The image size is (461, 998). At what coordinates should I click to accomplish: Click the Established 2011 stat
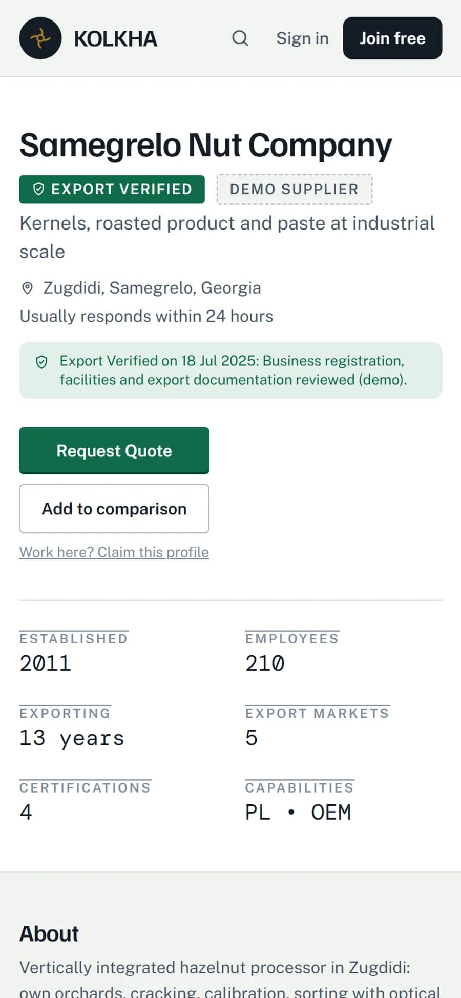tap(74, 652)
